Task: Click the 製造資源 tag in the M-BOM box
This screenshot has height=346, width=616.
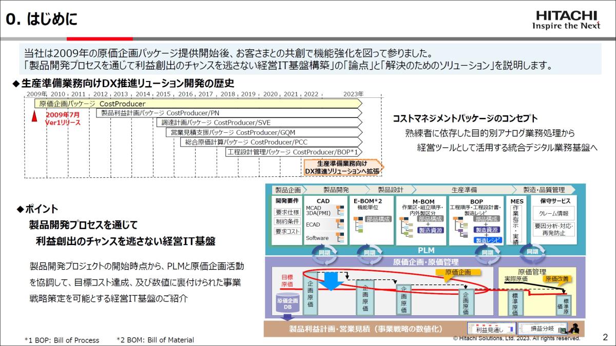Action: [x=430, y=231]
